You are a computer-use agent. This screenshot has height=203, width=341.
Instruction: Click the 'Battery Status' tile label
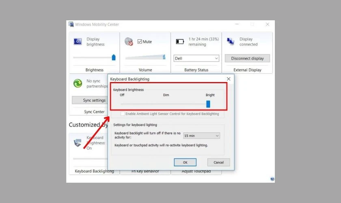(x=196, y=70)
